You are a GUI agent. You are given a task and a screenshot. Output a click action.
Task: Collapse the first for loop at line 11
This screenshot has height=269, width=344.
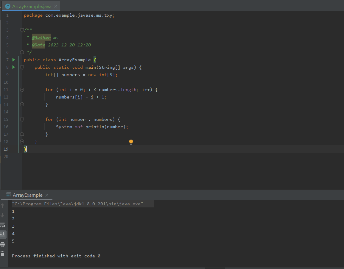click(22, 90)
